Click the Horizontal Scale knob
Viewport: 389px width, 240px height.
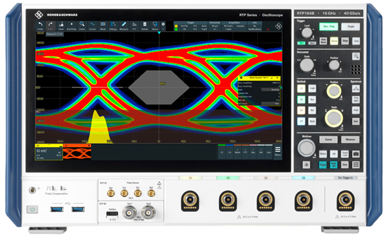307,65
